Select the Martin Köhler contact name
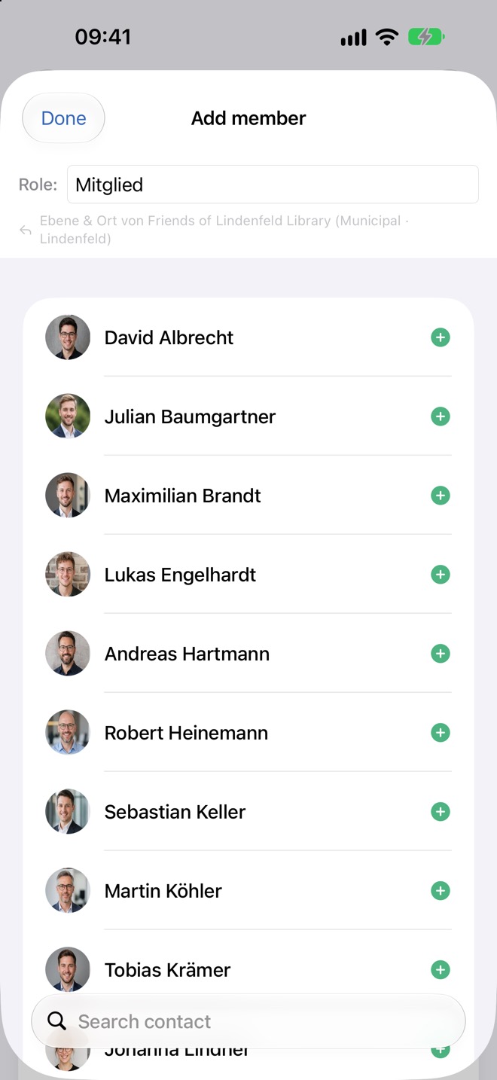Screen dimensions: 497x1080 163,891
